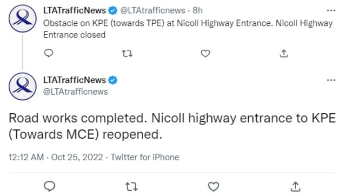This screenshot has height=195, width=346.
Task: Retweet the Obstacle on KPE tweet
Action: (x=128, y=53)
